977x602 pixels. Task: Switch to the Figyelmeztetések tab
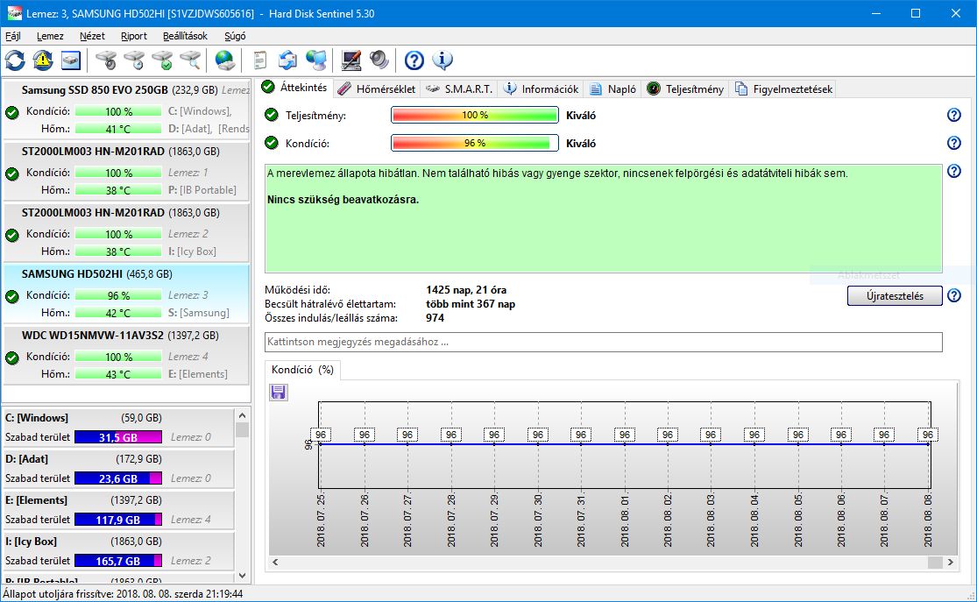[784, 89]
